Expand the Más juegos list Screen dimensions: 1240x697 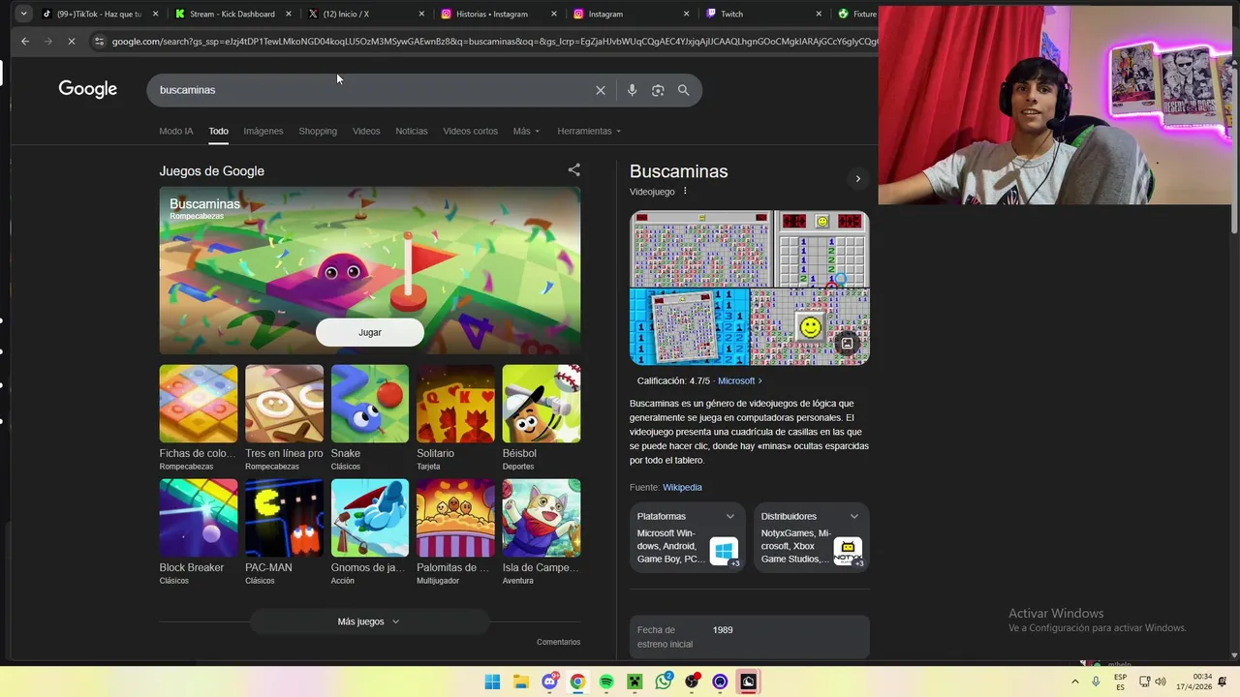click(x=368, y=621)
